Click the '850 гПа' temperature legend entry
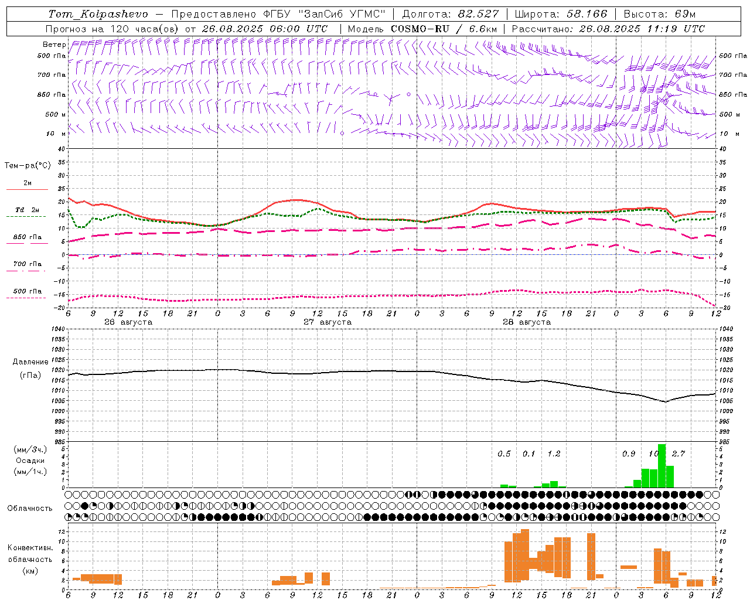Screen dimensions: 750x600 [27, 237]
